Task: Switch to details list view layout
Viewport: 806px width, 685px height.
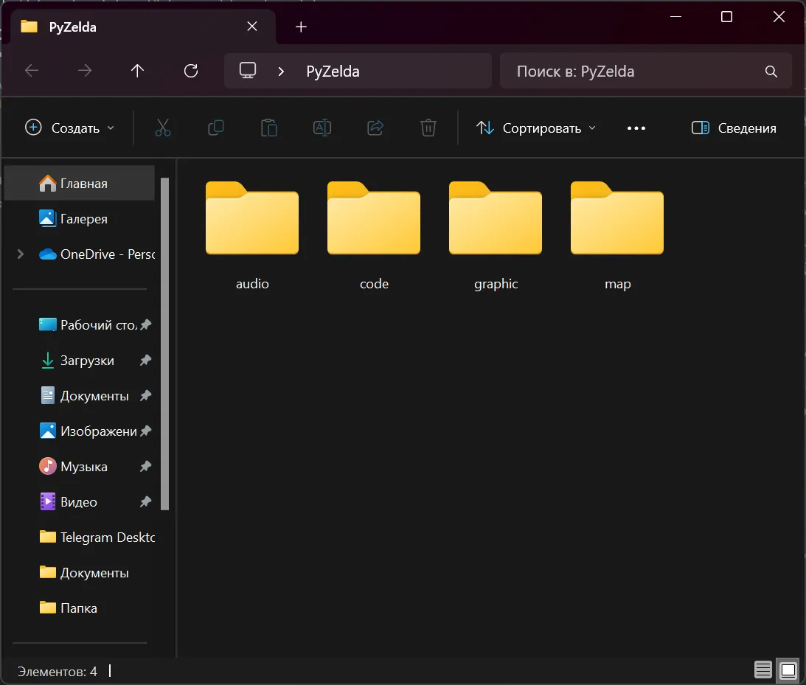Action: pos(763,670)
